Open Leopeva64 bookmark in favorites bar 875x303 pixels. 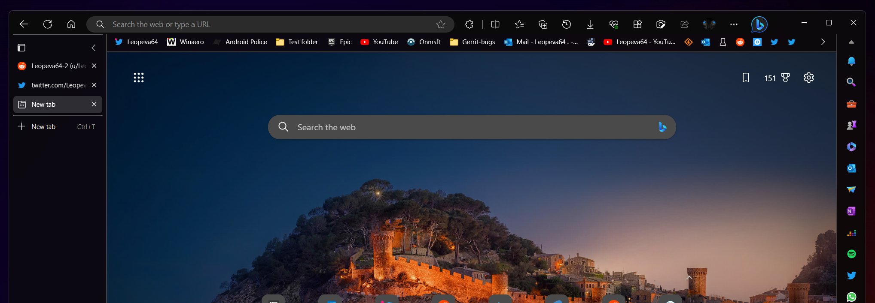(136, 42)
